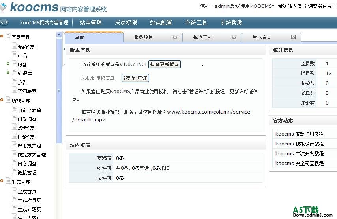Expand the 知识库 tree node

click(8, 72)
